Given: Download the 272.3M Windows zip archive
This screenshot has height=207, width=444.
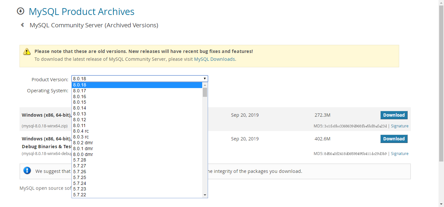Looking at the screenshot, I should [x=394, y=115].
